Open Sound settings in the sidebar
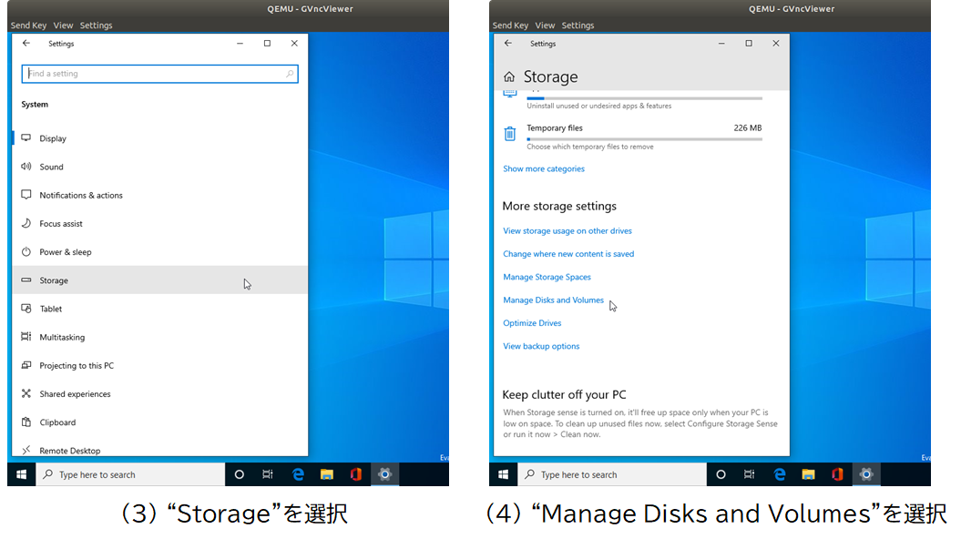The height and width of the screenshot is (539, 961). pyautogui.click(x=53, y=167)
